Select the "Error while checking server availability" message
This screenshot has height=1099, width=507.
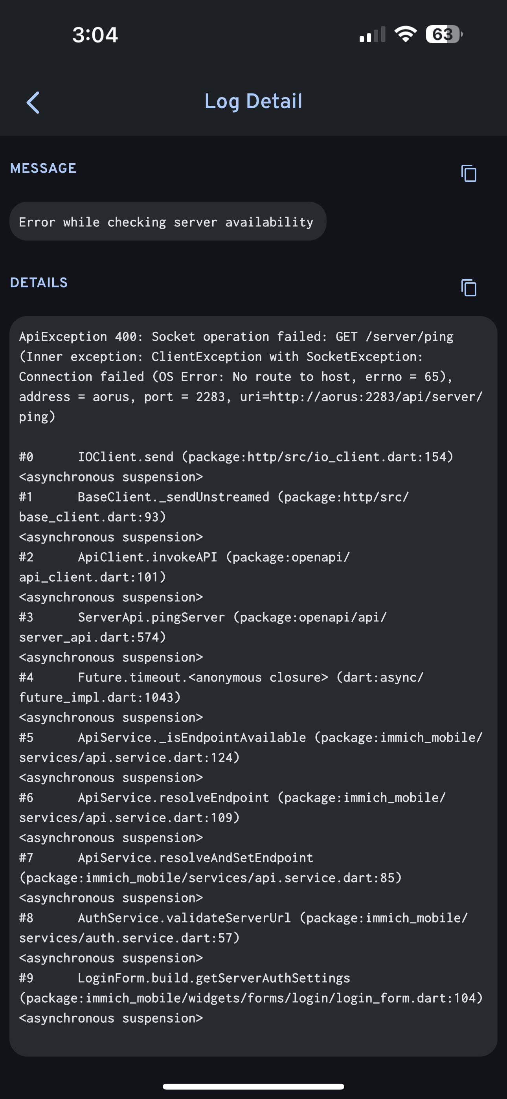(x=166, y=222)
